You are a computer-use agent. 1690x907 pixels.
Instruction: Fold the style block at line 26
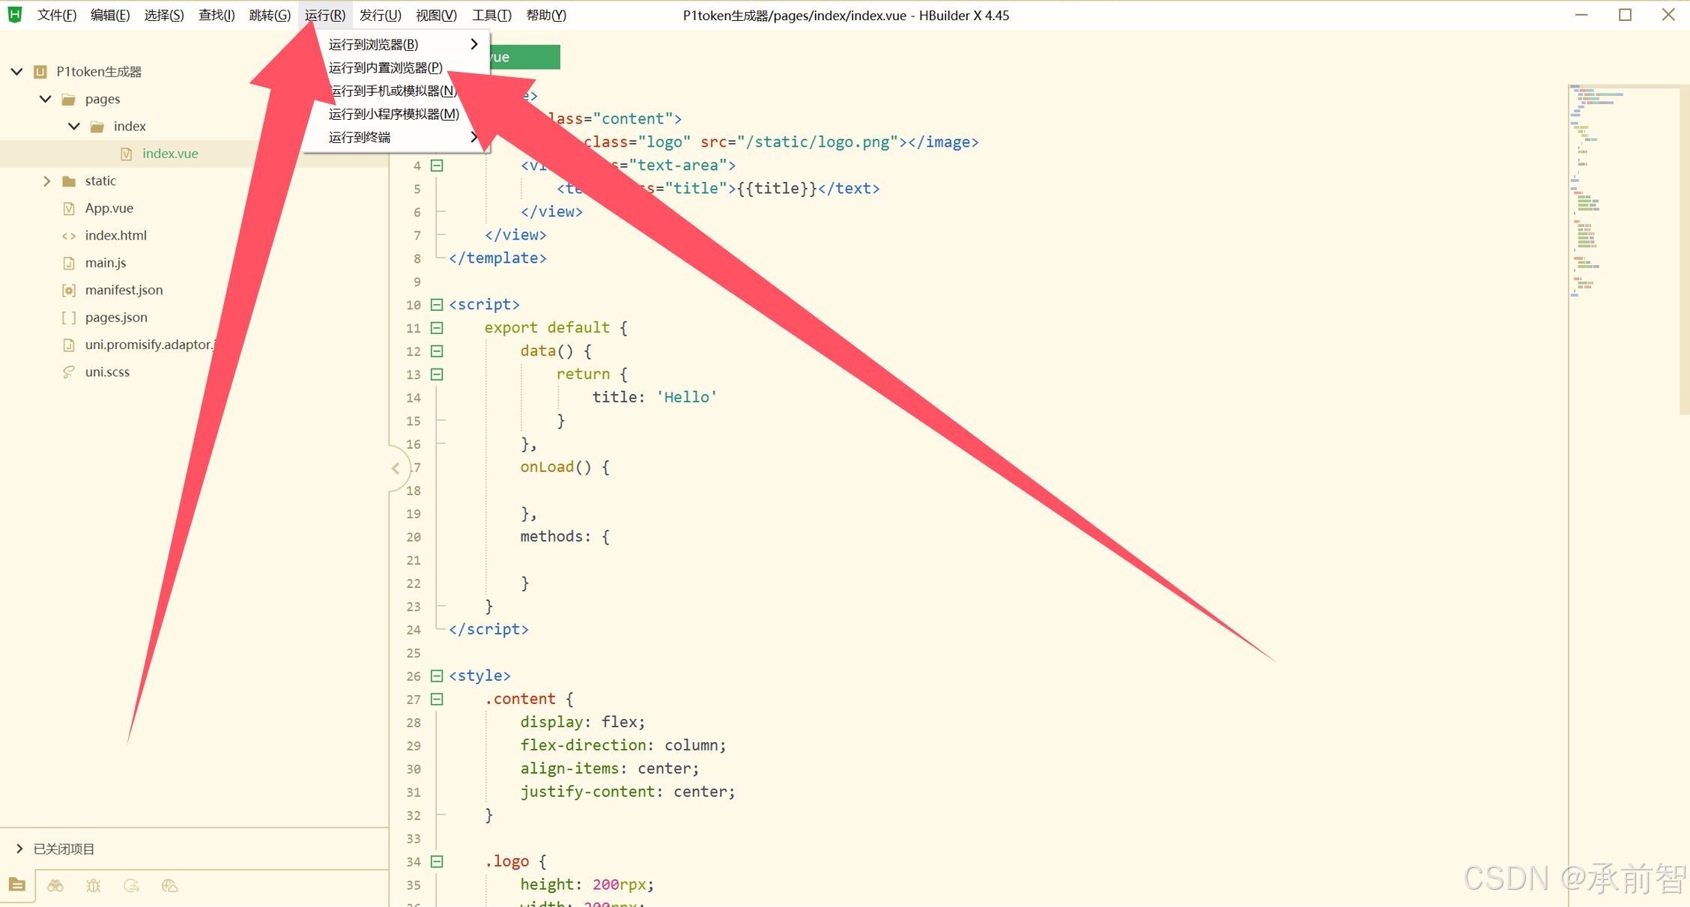[437, 676]
